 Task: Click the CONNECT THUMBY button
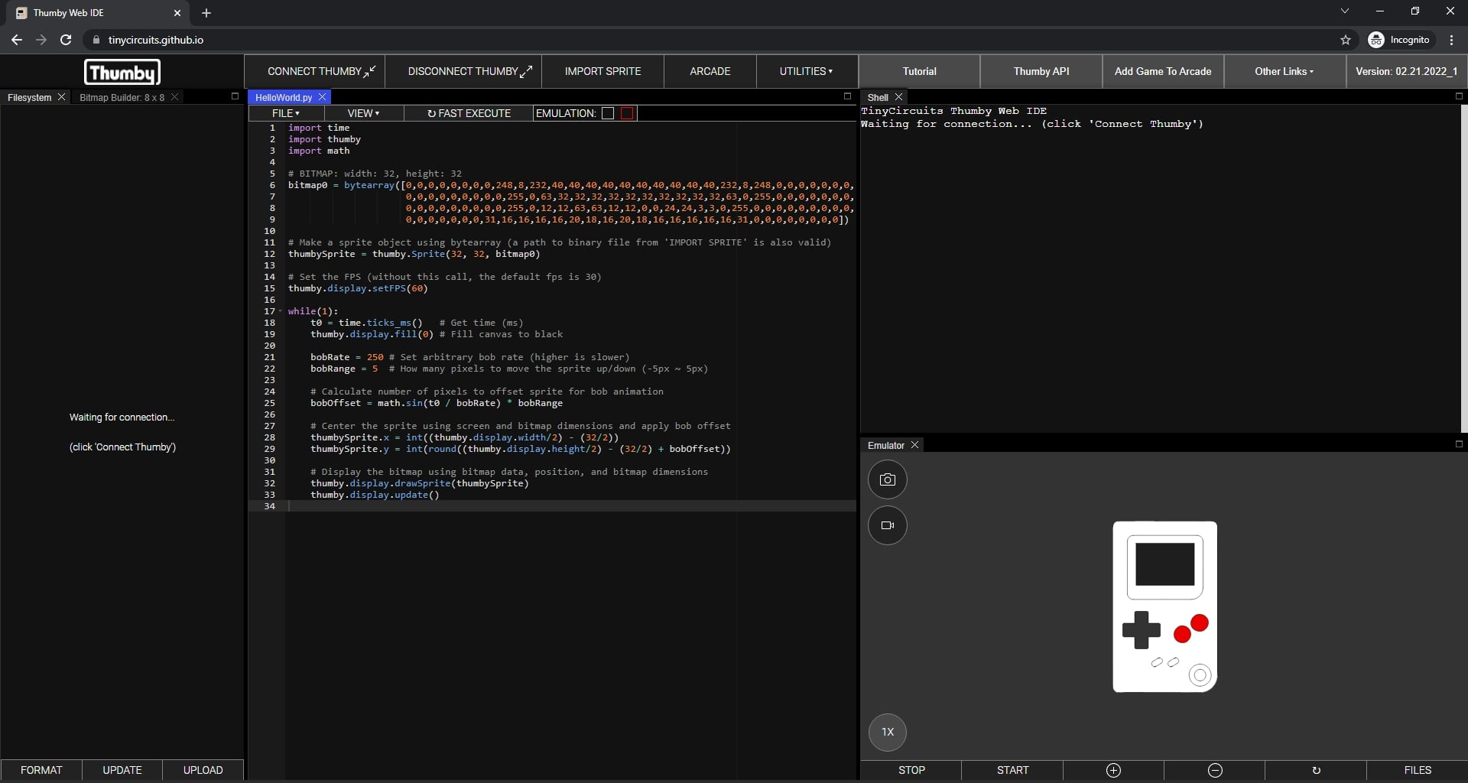click(x=321, y=71)
